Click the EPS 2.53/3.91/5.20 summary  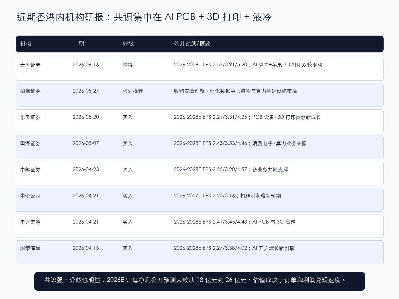click(x=248, y=65)
